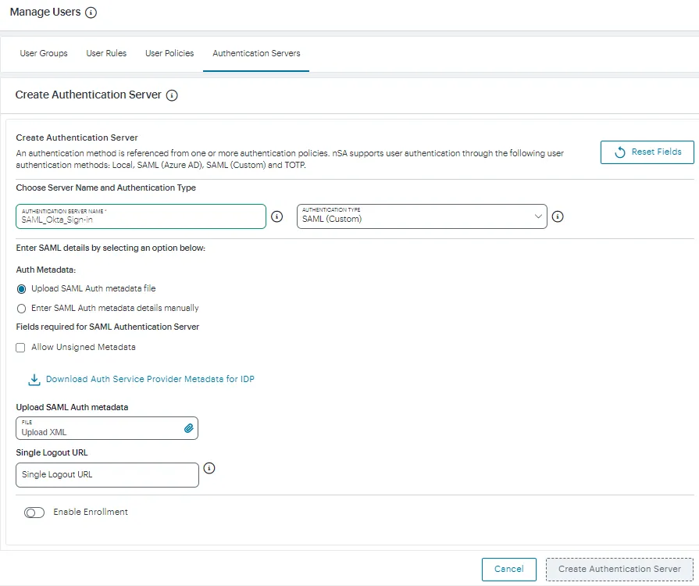Click the 'Upload SAML Auth metadata' label
Image resolution: width=699 pixels, height=586 pixels.
tap(72, 407)
